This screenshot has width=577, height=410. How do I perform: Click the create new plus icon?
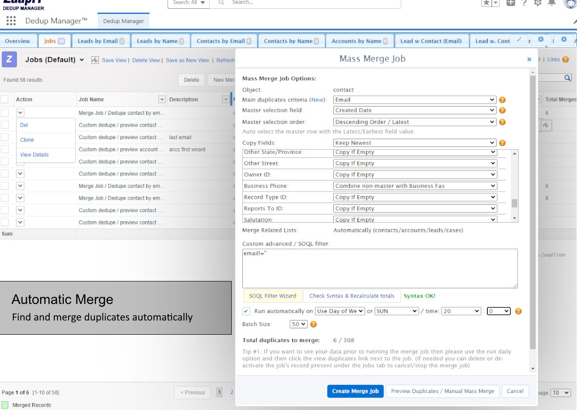[511, 3]
